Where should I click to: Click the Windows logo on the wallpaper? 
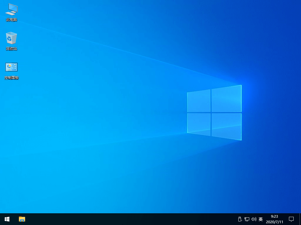tap(214, 112)
